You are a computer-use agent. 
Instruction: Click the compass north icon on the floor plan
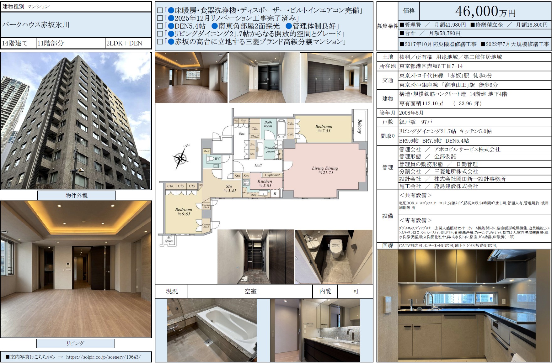pyautogui.click(x=181, y=157)
